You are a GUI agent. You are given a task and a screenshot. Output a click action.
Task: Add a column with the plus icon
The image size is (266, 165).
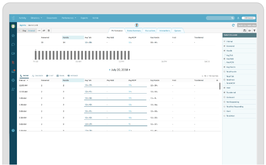[217, 81]
